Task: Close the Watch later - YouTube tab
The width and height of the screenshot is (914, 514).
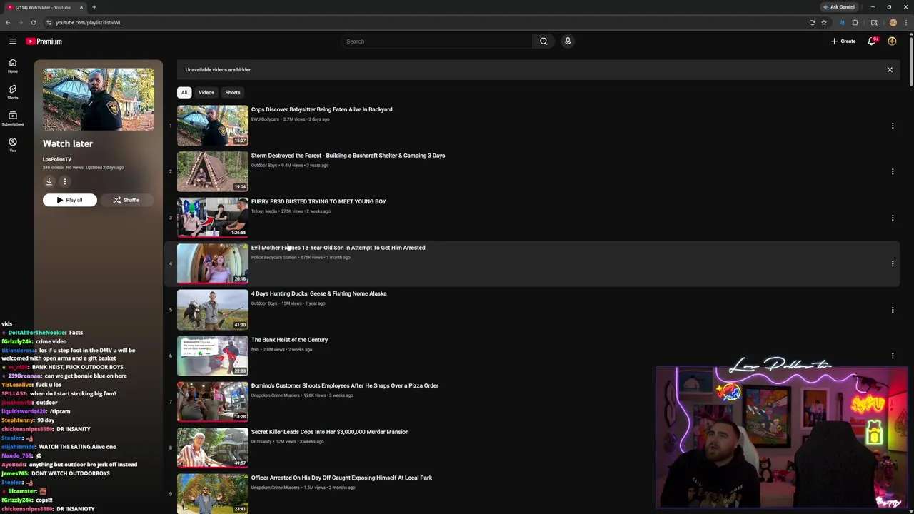Action: [x=81, y=7]
